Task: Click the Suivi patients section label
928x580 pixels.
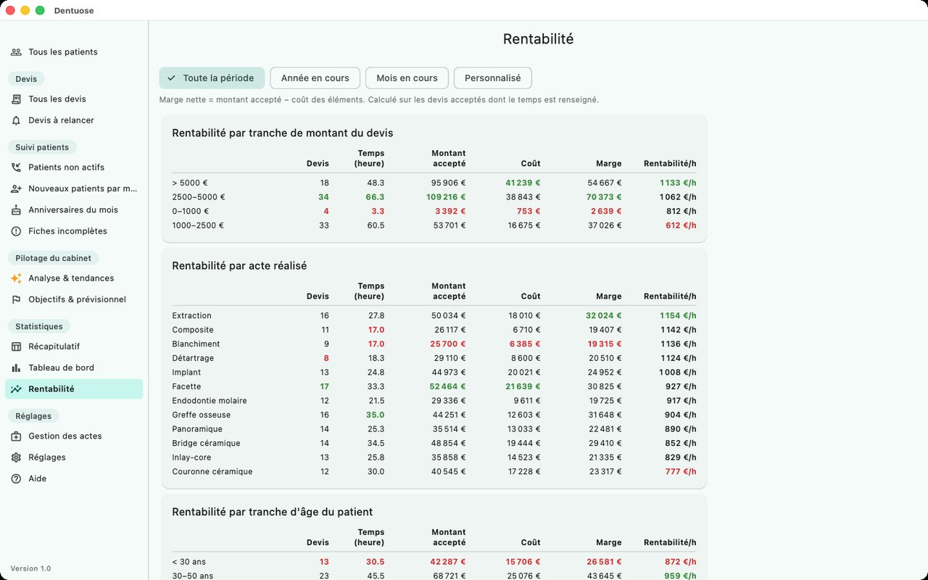Action: [42, 147]
